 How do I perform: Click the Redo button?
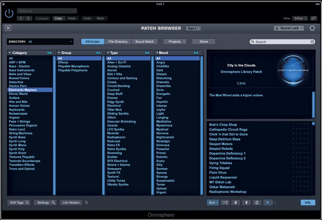point(100,18)
